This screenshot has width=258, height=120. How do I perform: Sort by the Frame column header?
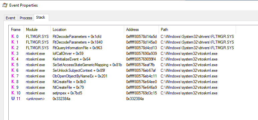pos(16,30)
